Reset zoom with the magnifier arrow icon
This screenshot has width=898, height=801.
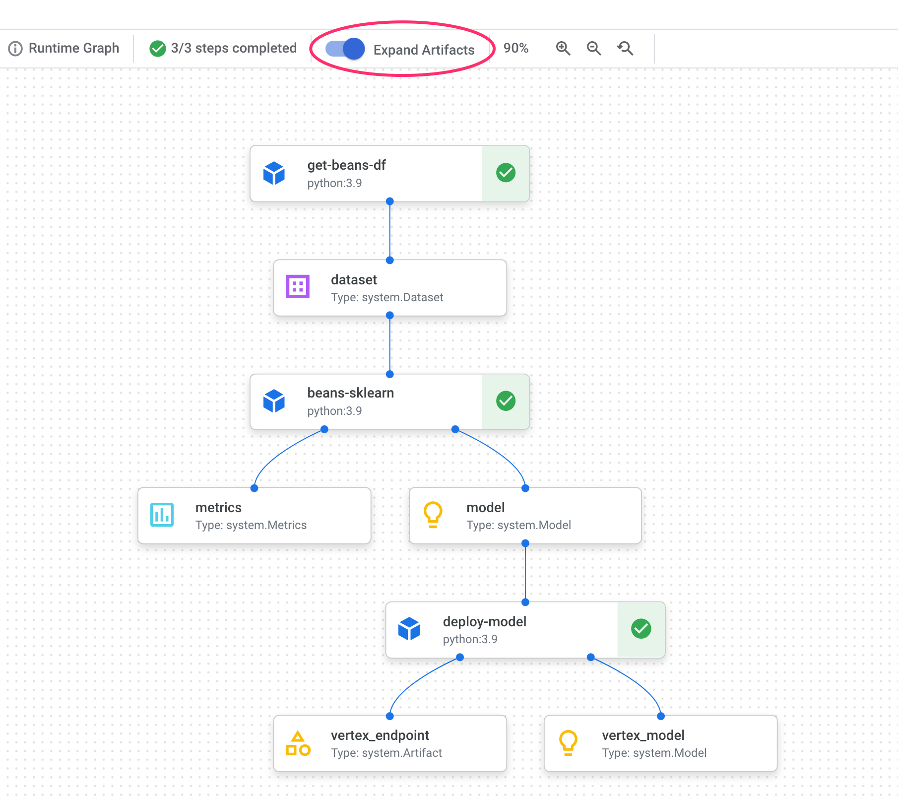[x=625, y=48]
